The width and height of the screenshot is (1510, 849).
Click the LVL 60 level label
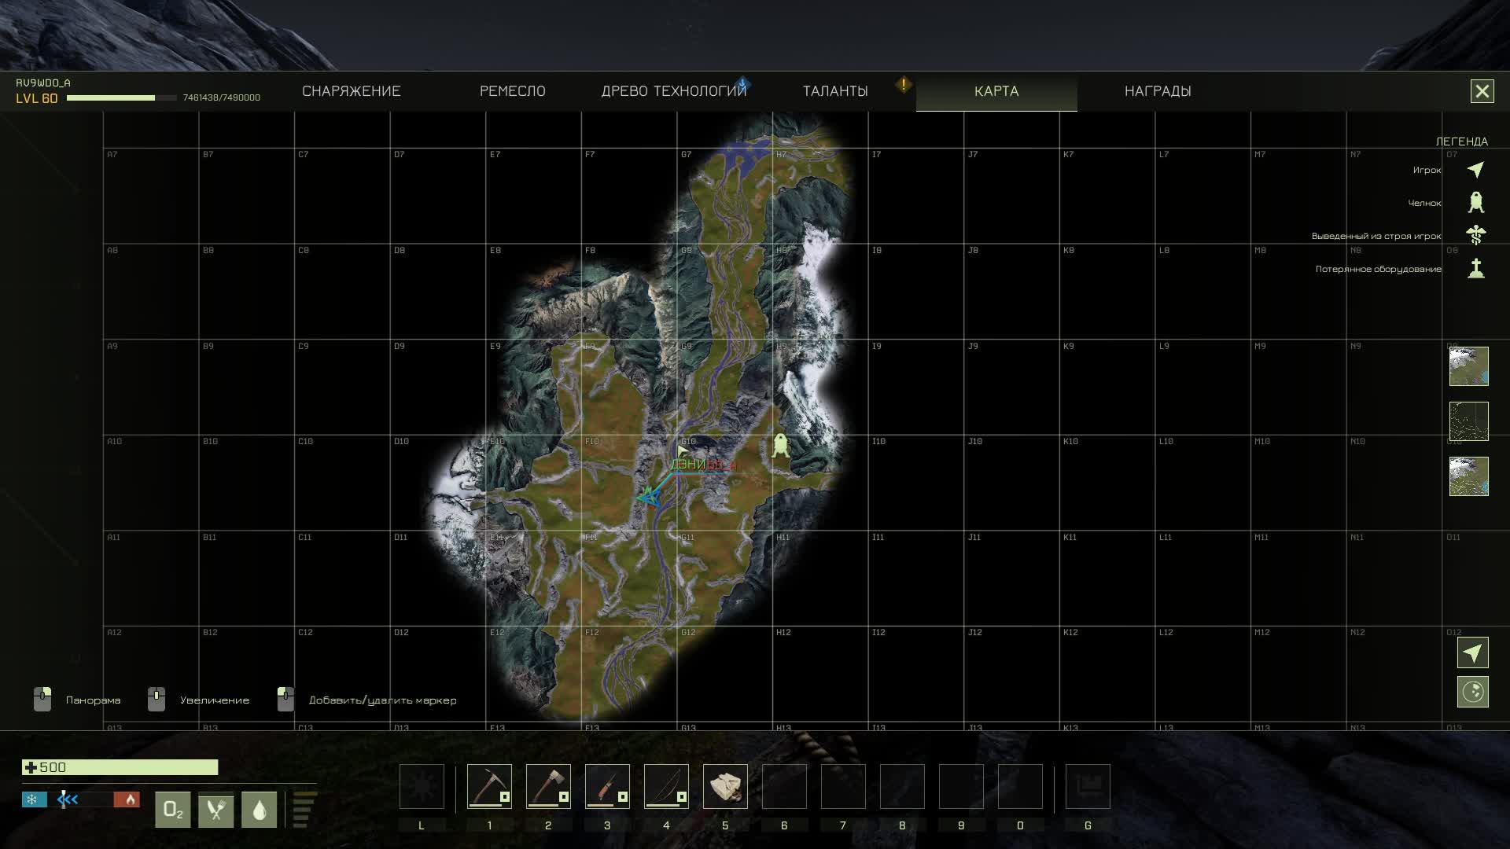point(37,98)
